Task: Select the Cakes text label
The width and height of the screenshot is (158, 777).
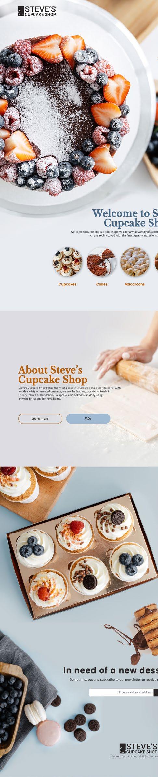Action: (102, 284)
